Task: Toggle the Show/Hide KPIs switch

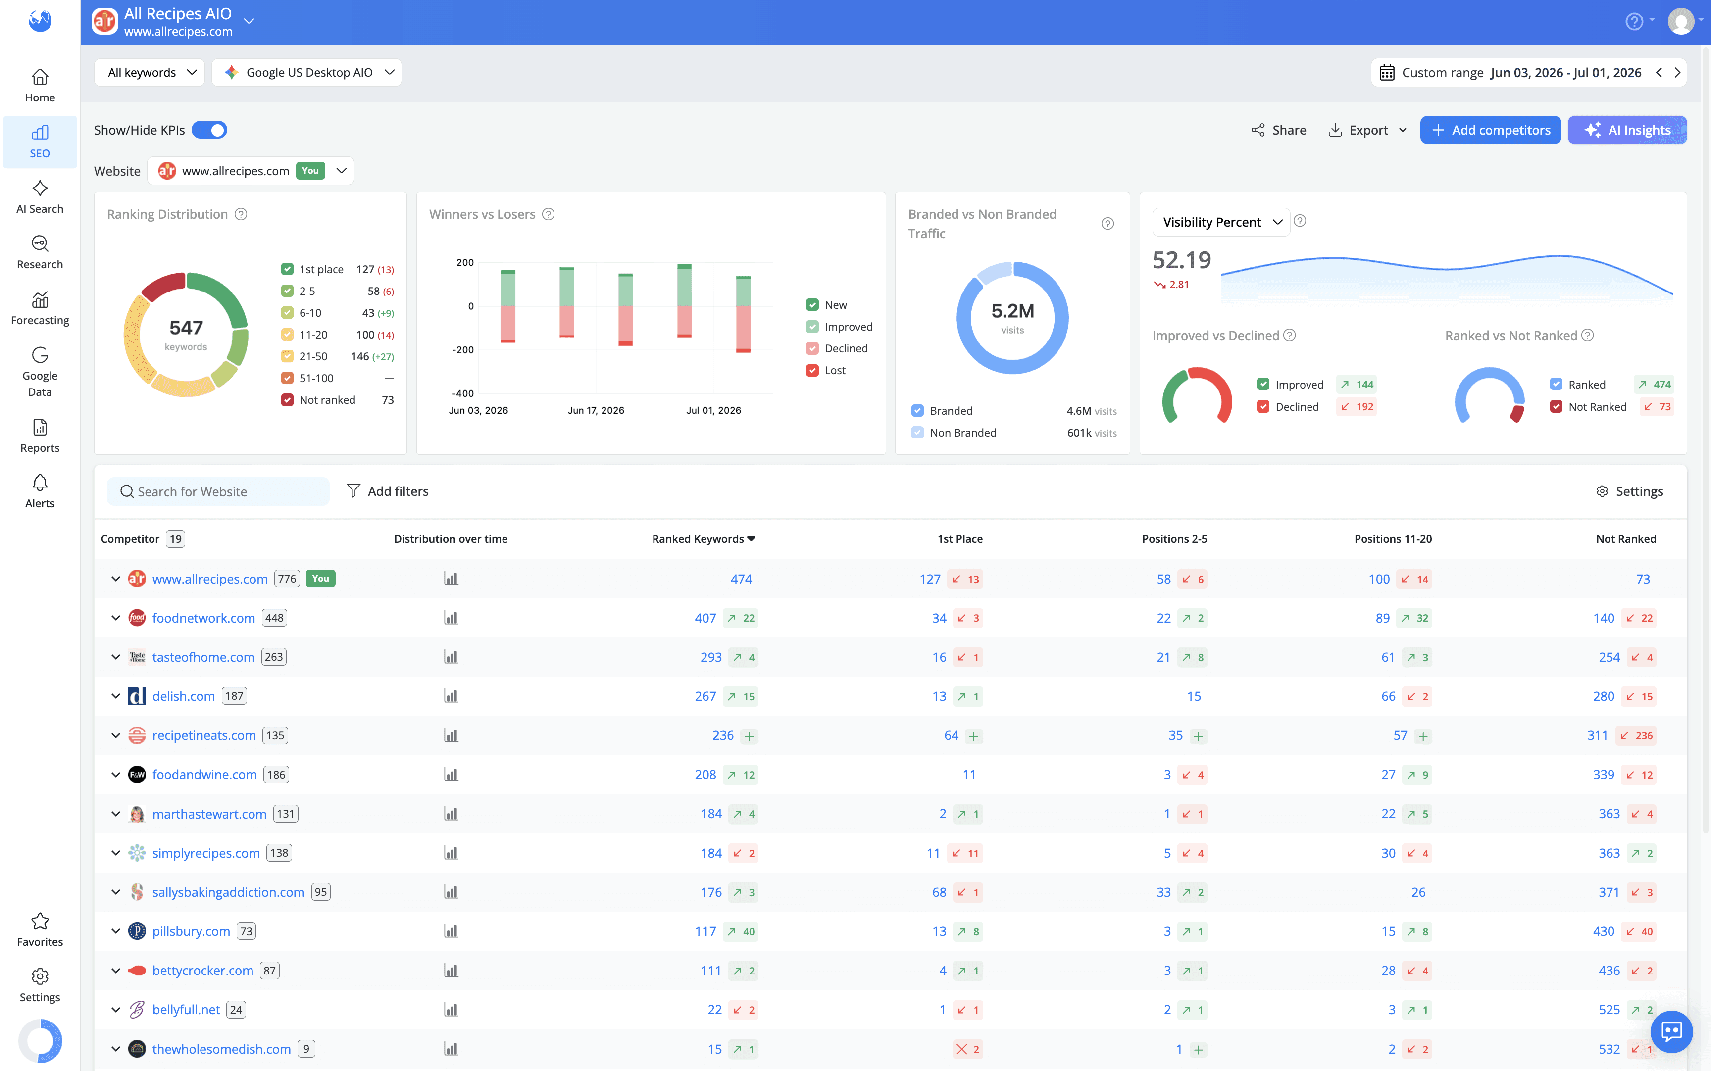Action: pyautogui.click(x=209, y=130)
